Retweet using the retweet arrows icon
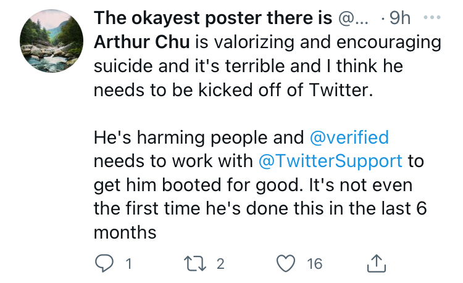The height and width of the screenshot is (283, 463). point(195,263)
